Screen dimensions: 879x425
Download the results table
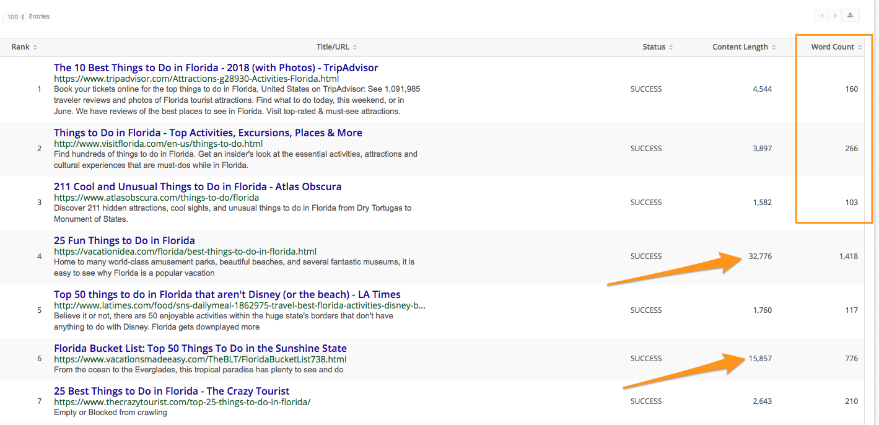coord(851,15)
